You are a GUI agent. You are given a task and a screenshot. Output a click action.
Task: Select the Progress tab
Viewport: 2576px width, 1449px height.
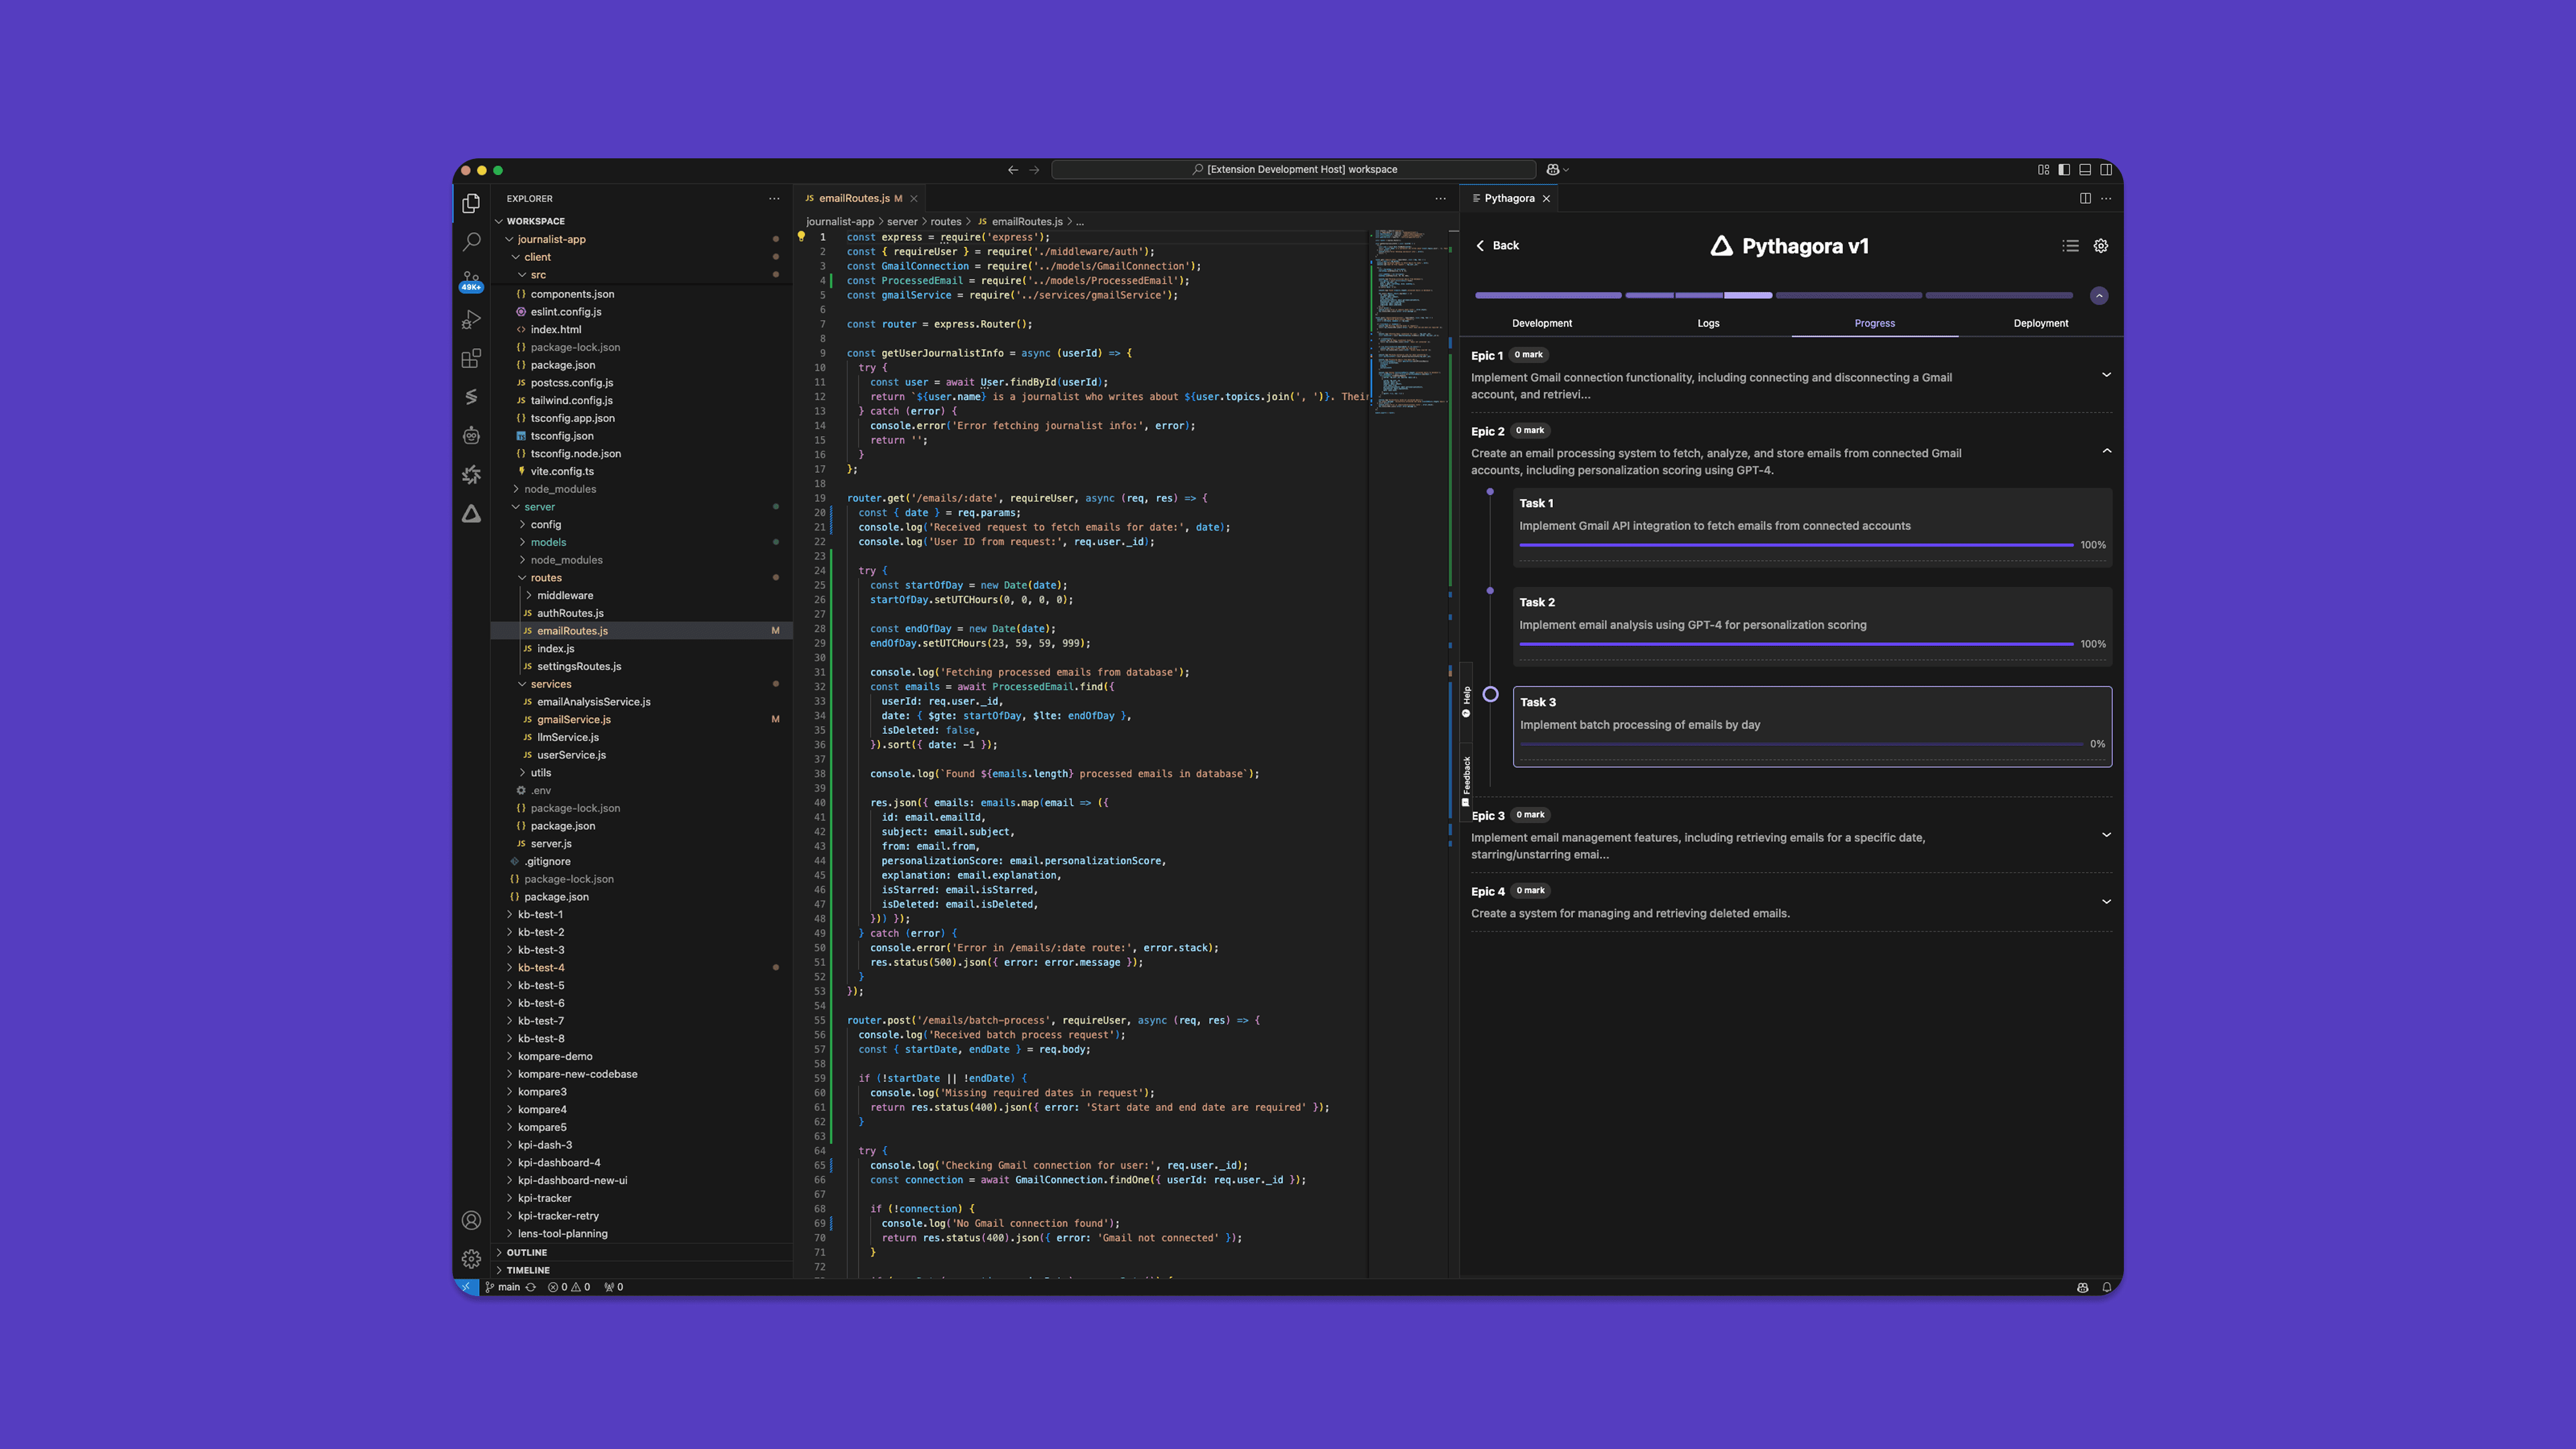[1874, 323]
